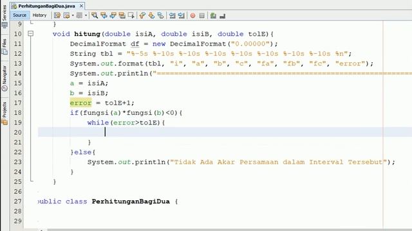Click the "hitung" method name
The image size is (412, 231).
click(88, 34)
